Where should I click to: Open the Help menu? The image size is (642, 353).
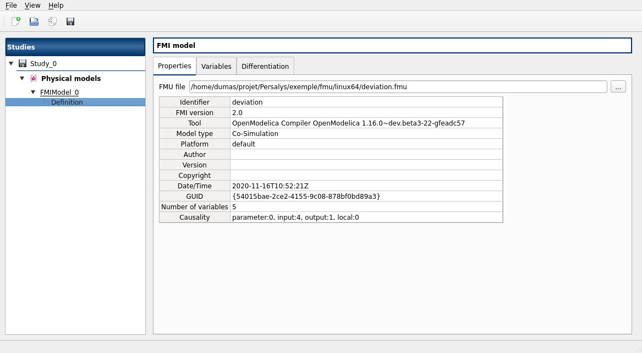click(x=56, y=6)
